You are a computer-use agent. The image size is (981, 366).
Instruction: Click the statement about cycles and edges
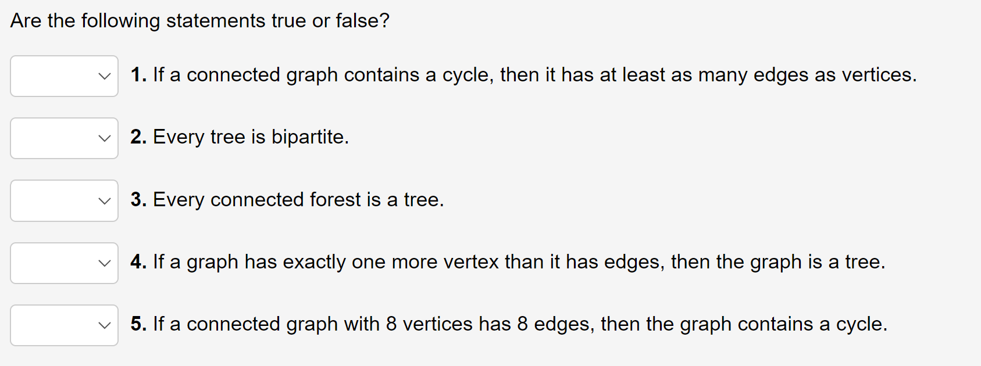coord(523,74)
